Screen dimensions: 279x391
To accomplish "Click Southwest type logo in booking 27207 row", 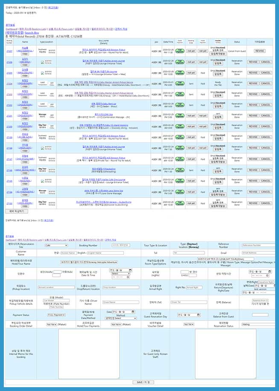I will tap(42, 50).
